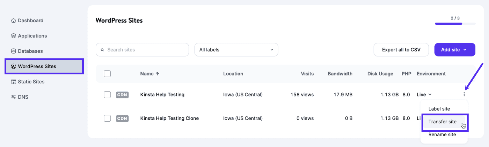
Task: Click the Disk Usage column header
Action: tap(380, 74)
